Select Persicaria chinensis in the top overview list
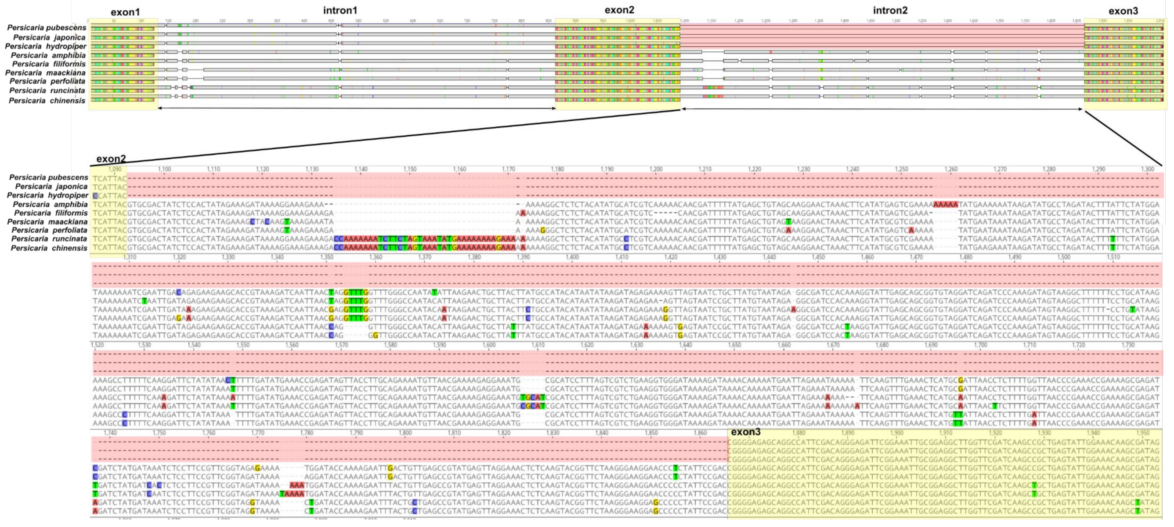The image size is (1174, 527). click(47, 100)
